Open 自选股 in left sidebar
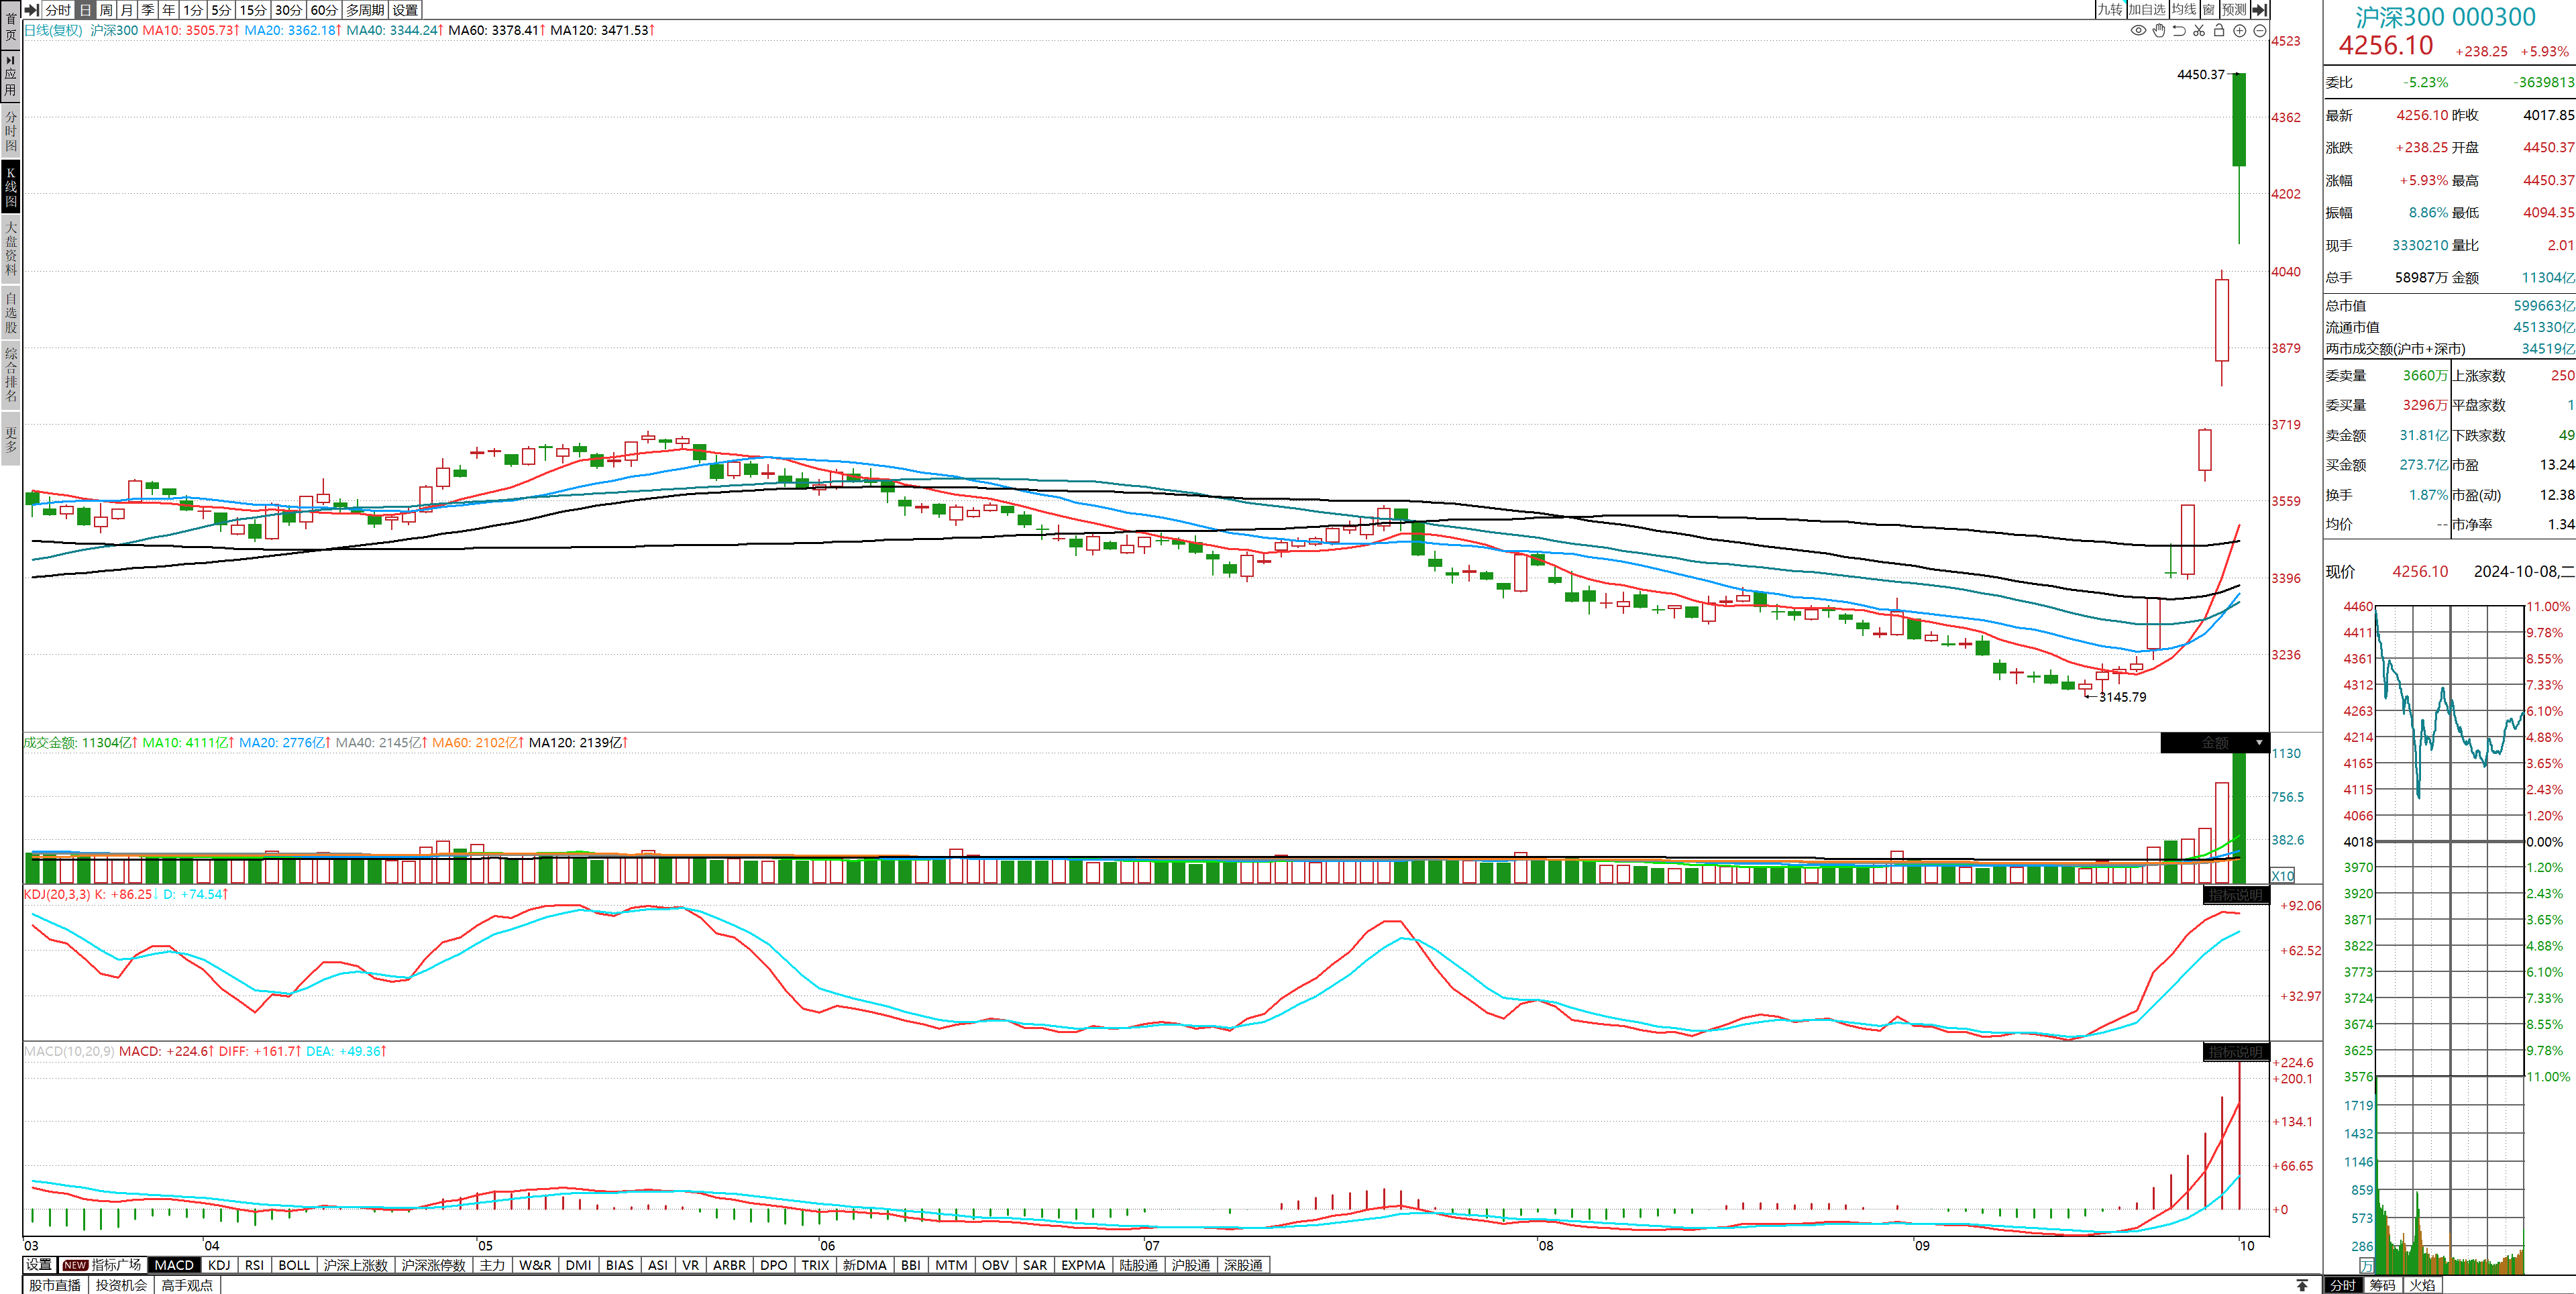This screenshot has width=2576, height=1294. [11, 312]
